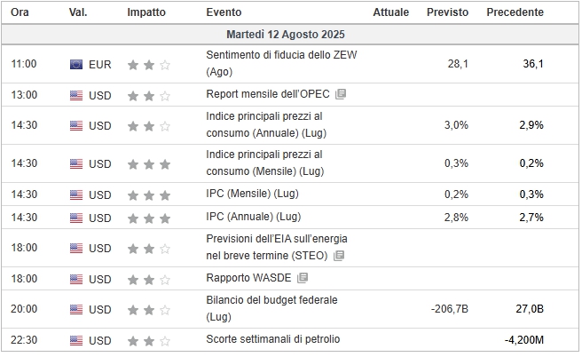Open Sentimento di fiducia dello ZEW event

coord(281,63)
